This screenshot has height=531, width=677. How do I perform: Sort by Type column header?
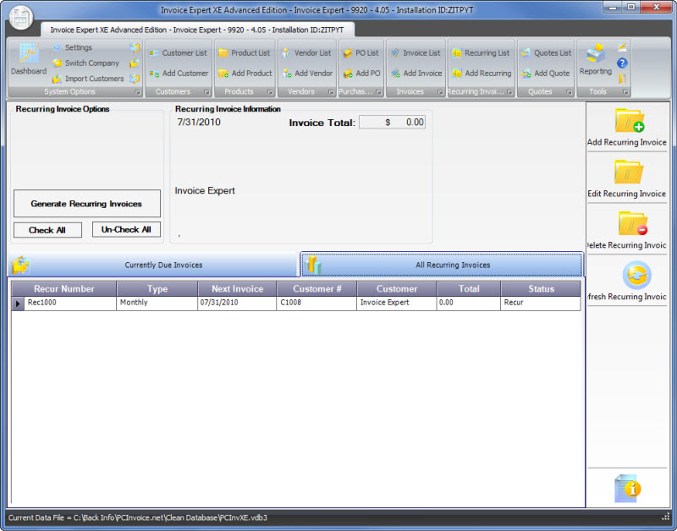157,289
